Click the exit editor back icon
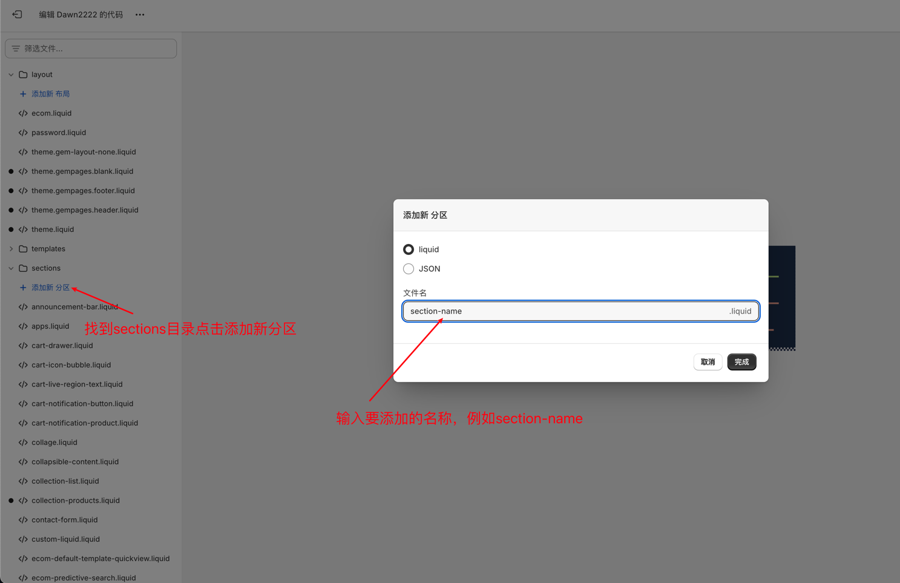 tap(17, 15)
